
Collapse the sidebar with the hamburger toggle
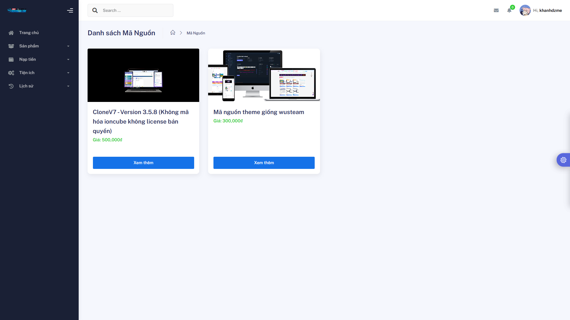[70, 10]
